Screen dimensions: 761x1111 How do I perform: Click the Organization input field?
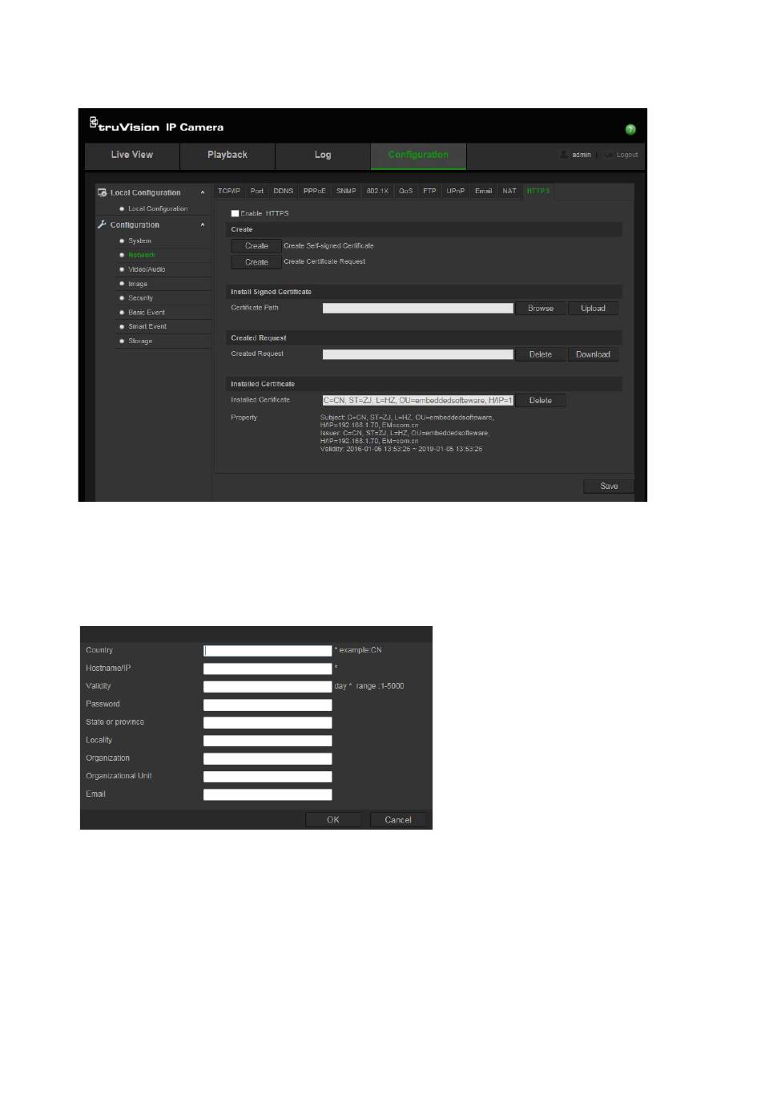pos(268,758)
